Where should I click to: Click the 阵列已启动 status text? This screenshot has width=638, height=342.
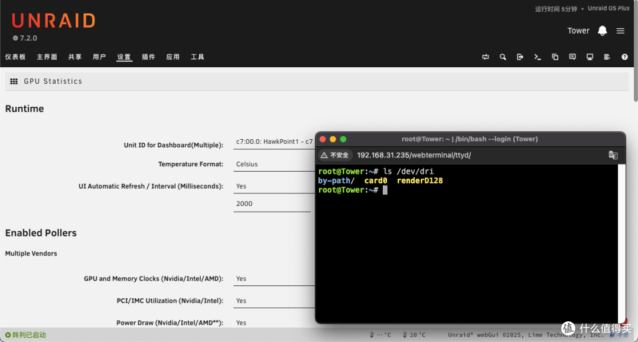(30, 335)
